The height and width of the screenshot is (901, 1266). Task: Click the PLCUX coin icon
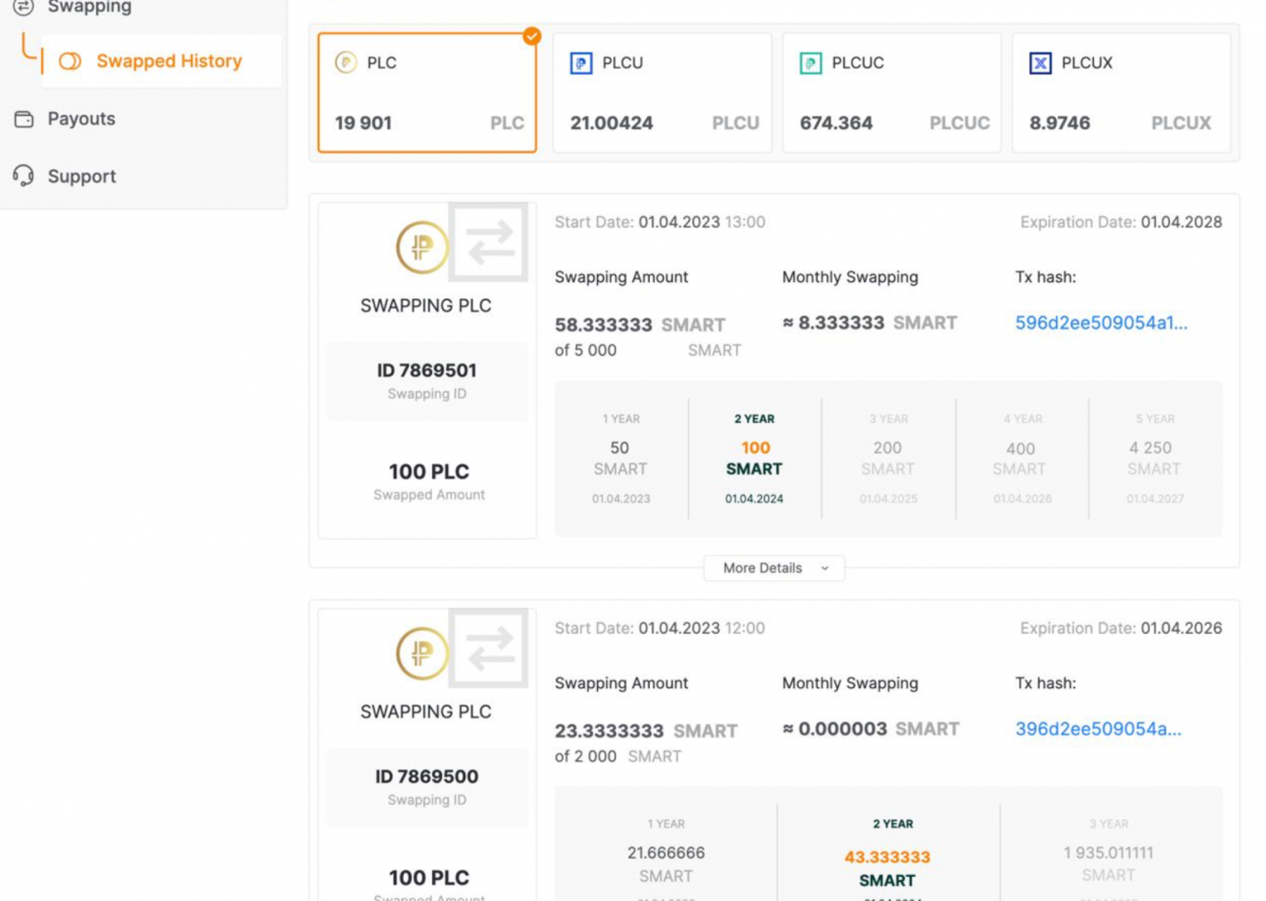pyautogui.click(x=1040, y=63)
